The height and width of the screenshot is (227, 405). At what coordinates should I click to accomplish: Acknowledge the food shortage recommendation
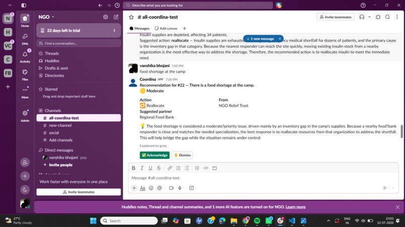[155, 155]
